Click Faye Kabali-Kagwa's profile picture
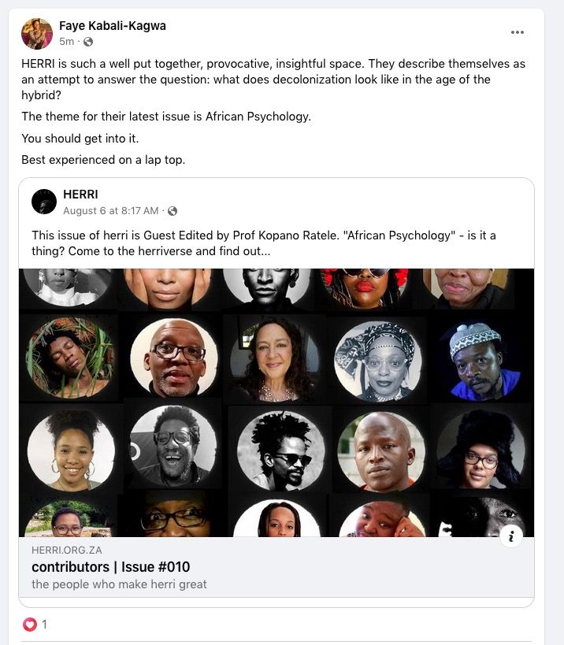564x645 pixels. click(37, 34)
